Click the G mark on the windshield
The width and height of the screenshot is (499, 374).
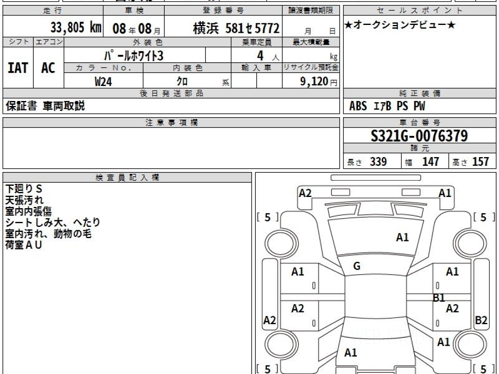(356, 266)
